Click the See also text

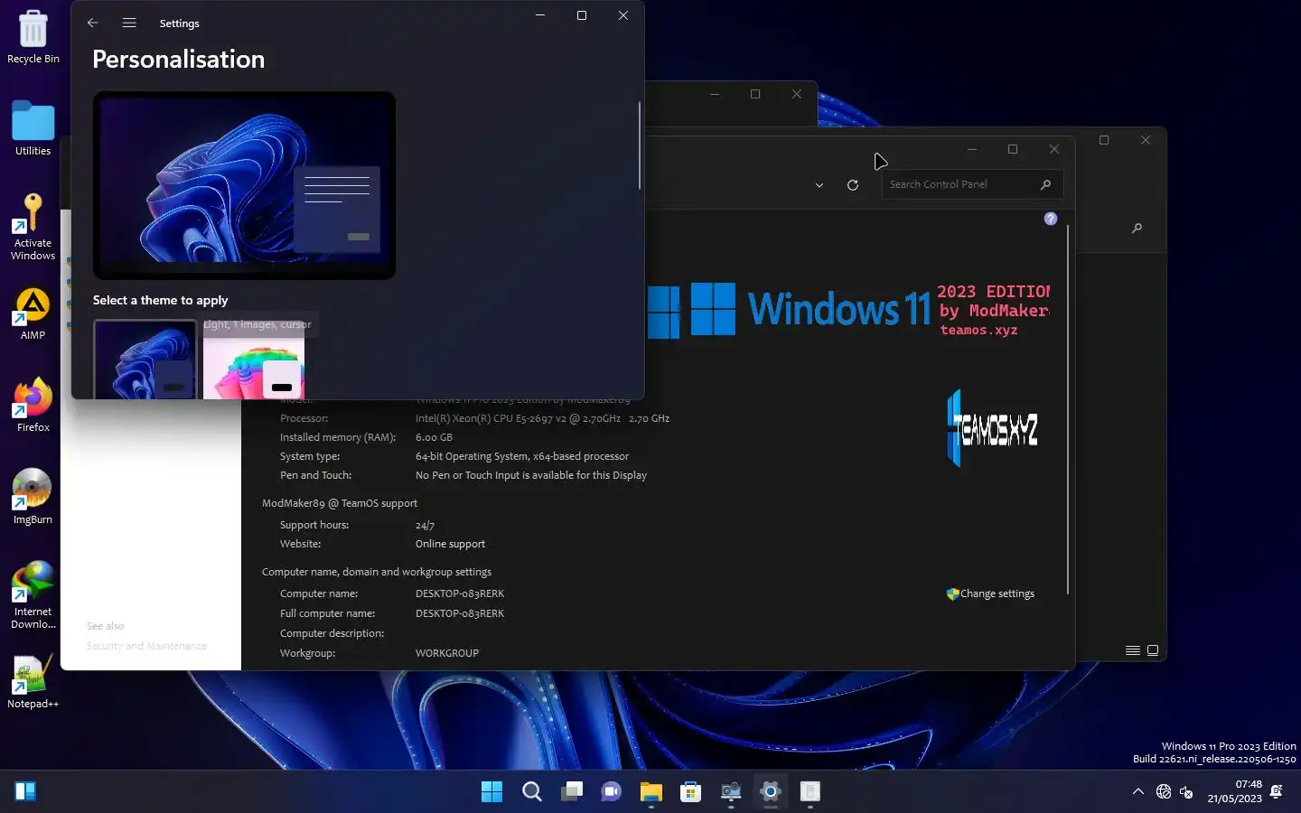(106, 626)
